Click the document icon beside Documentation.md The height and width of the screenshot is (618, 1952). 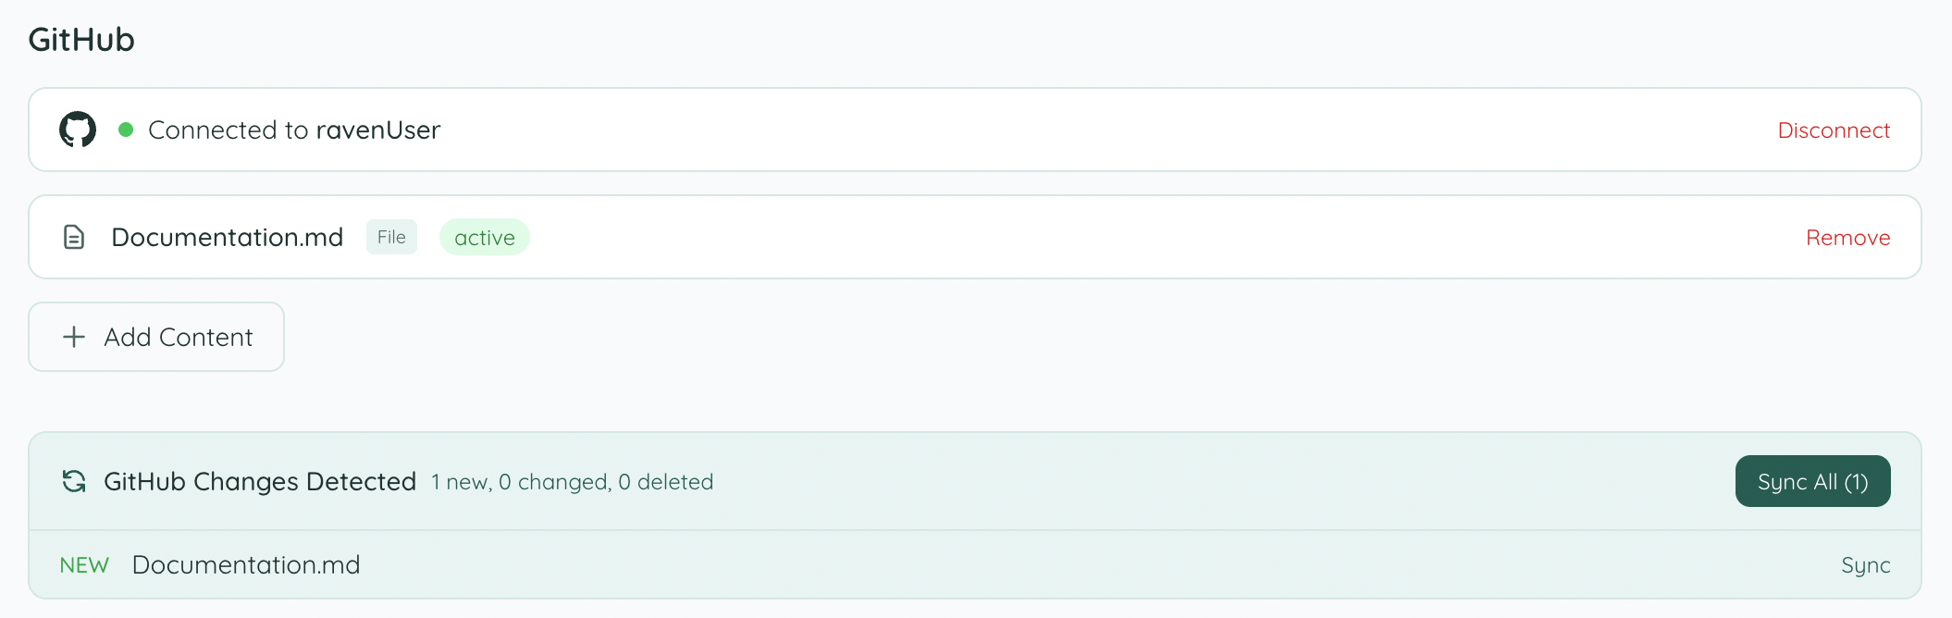(73, 237)
